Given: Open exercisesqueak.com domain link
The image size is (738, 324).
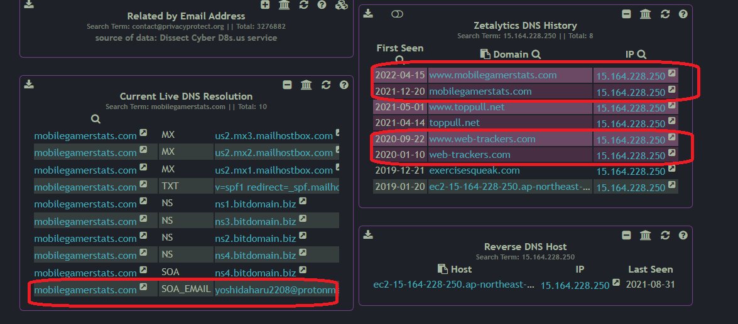Looking at the screenshot, I should click(x=474, y=170).
